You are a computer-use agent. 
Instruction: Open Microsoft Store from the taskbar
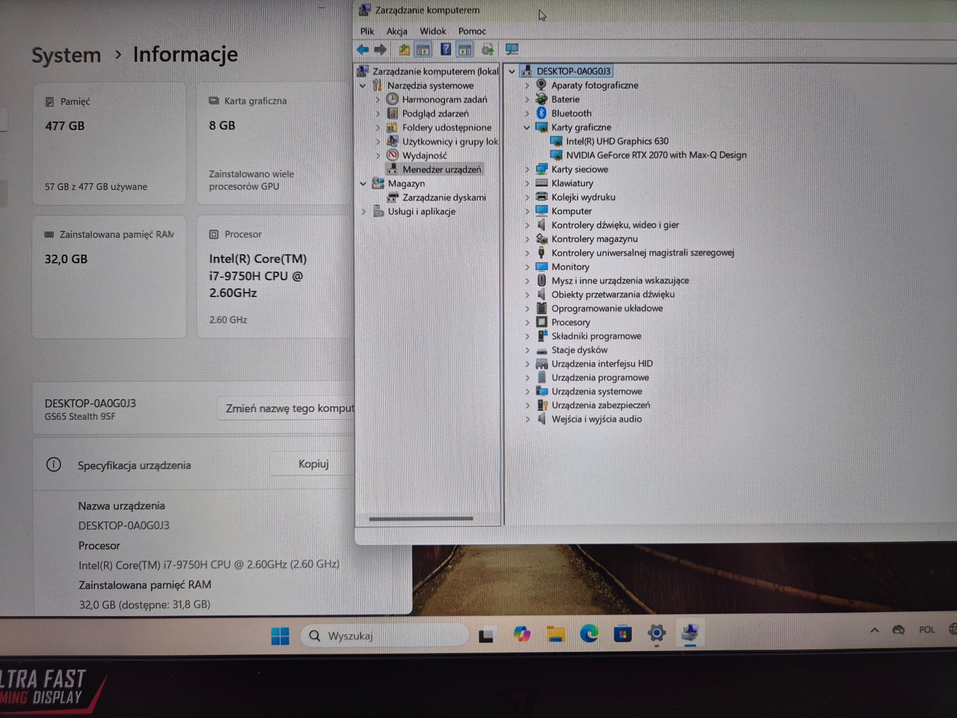tap(623, 634)
